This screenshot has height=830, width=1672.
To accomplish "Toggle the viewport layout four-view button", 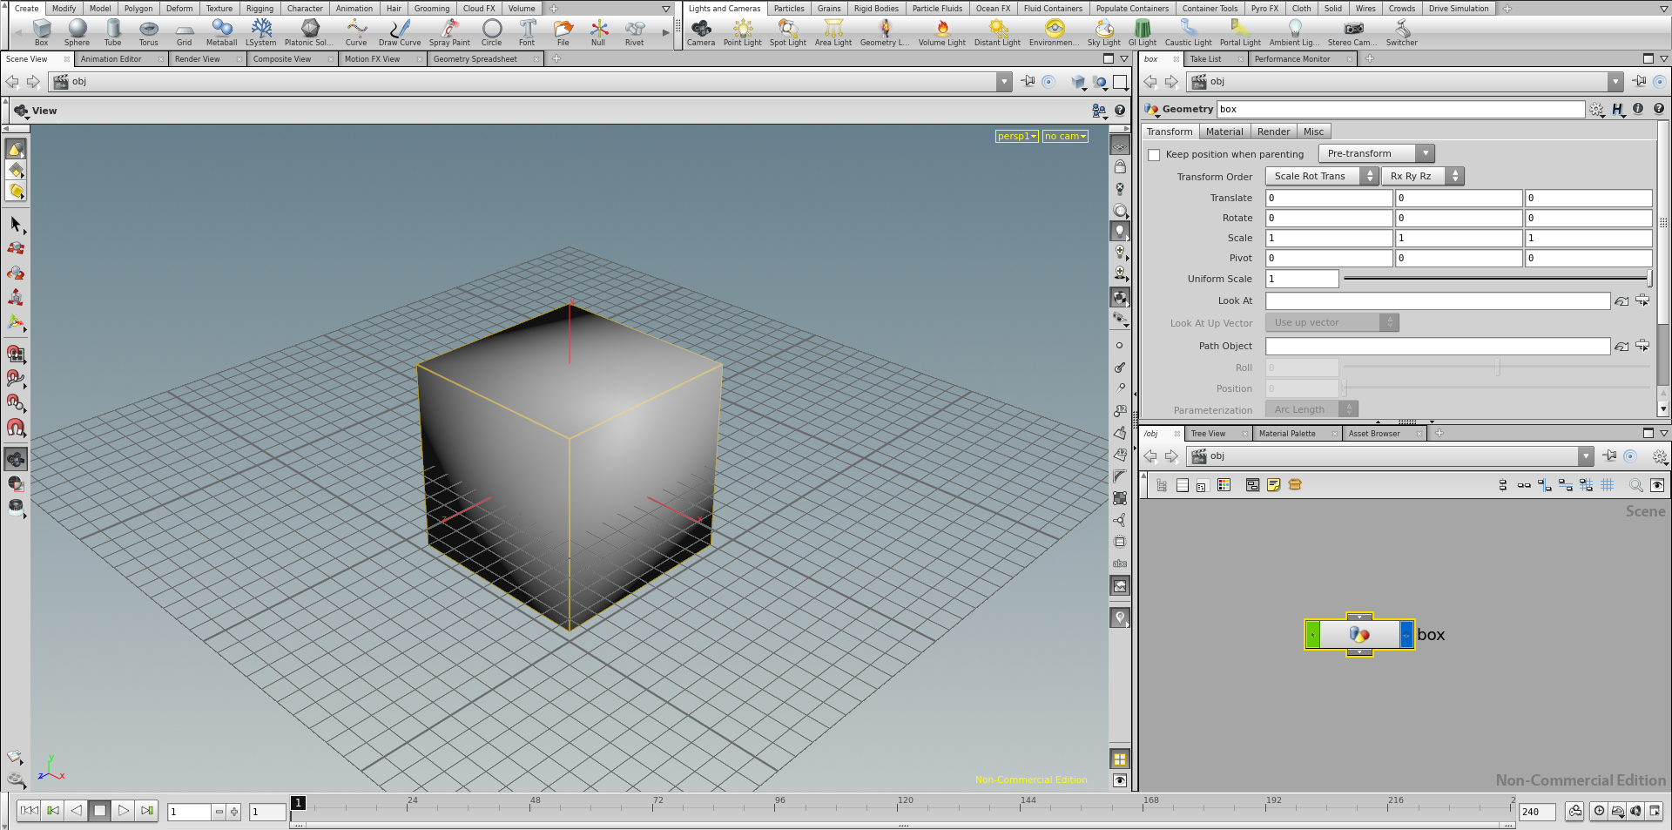I will point(1120,759).
